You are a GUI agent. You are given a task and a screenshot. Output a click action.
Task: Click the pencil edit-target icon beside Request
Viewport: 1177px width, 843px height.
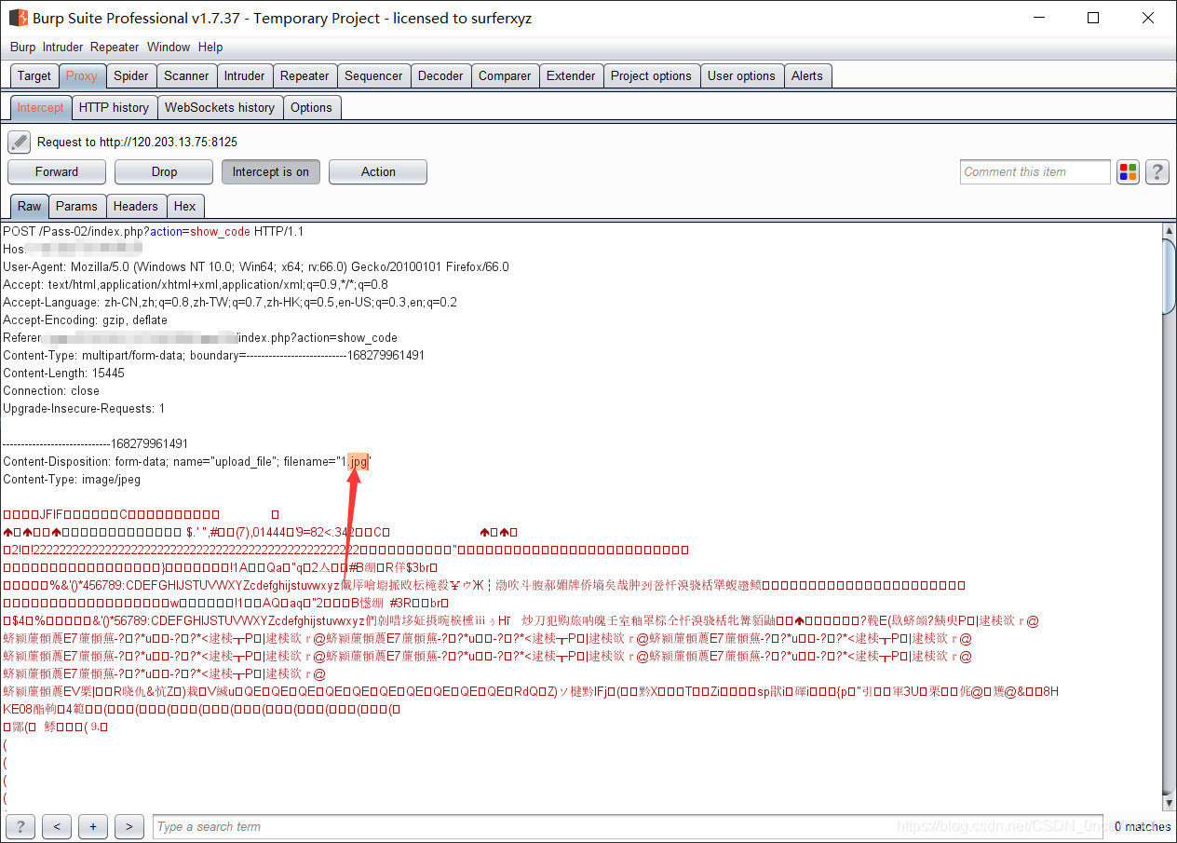(19, 142)
